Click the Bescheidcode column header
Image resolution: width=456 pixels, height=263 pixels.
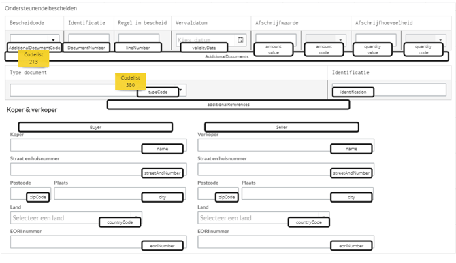coord(27,23)
